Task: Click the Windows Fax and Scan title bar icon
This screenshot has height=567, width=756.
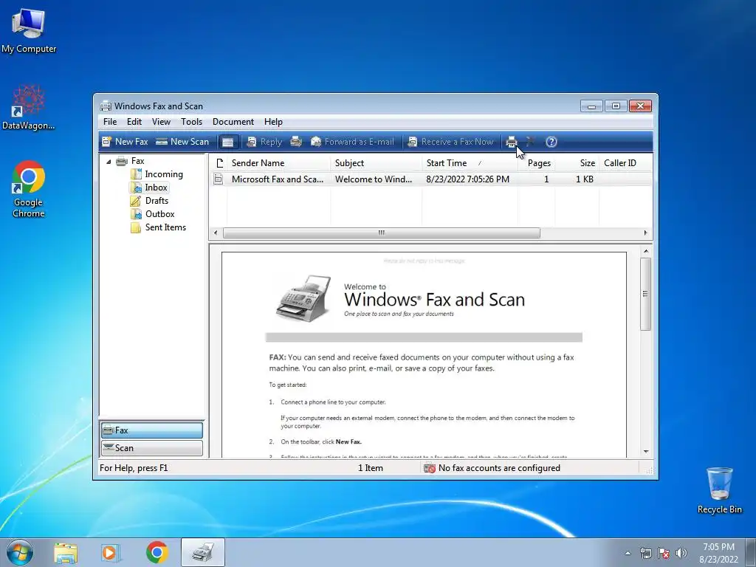Action: click(106, 106)
